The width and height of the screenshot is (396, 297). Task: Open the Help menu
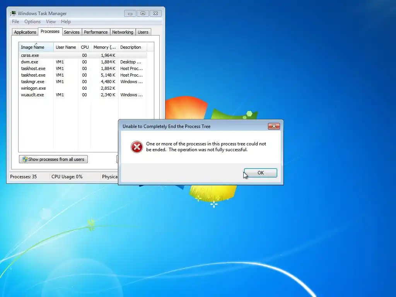point(66,22)
